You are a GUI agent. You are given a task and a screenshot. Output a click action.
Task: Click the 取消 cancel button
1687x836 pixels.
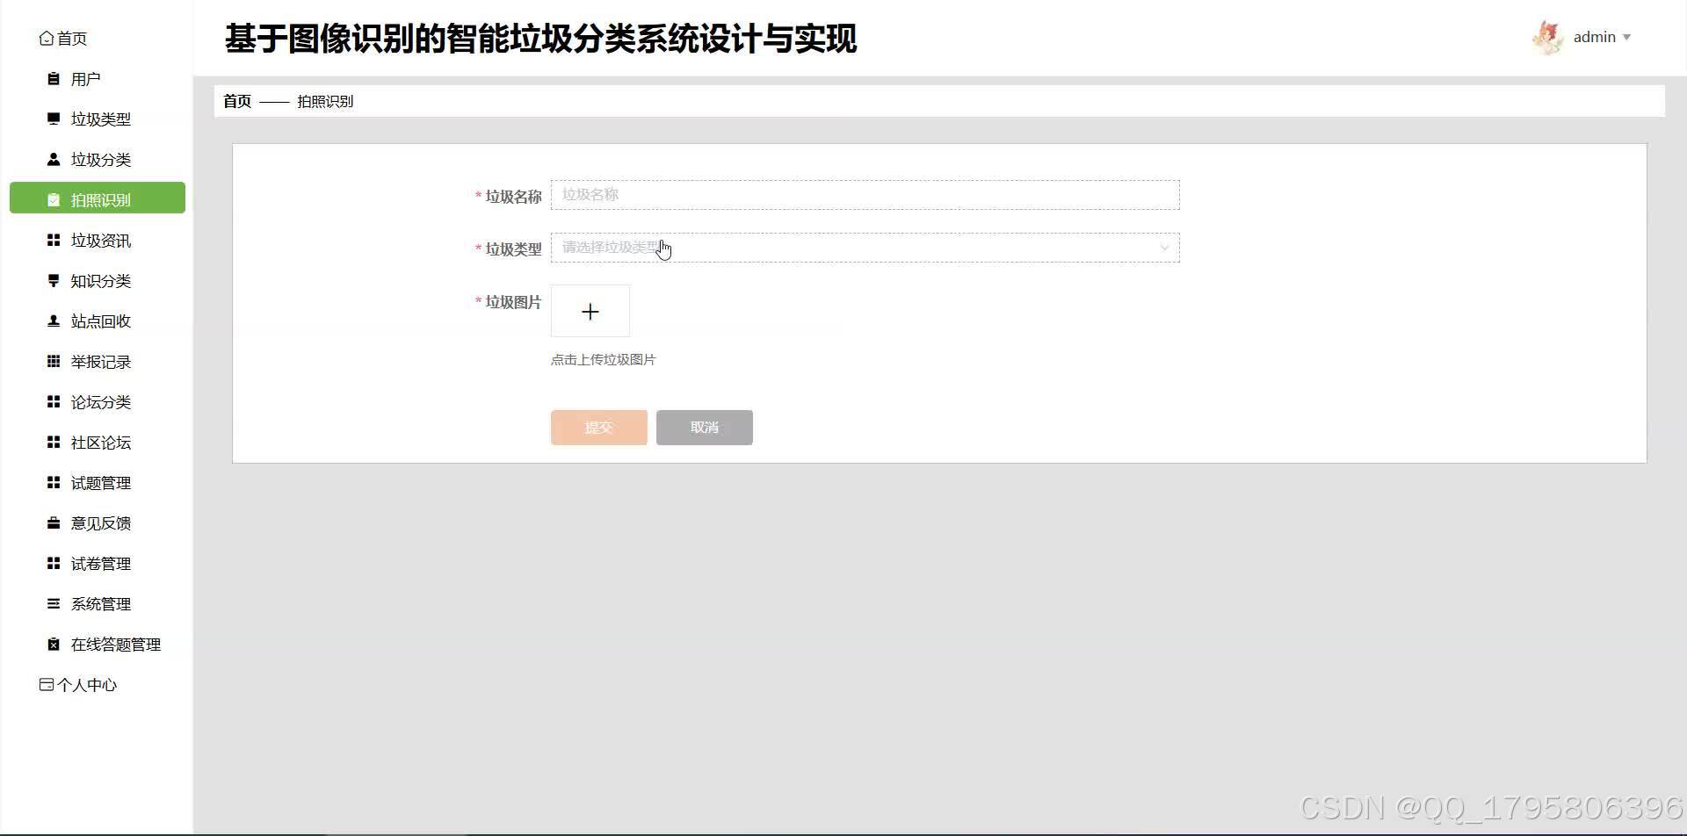[704, 428]
